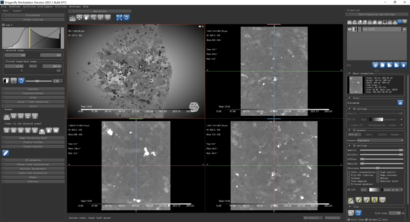Image resolution: width=410 pixels, height=222 pixels.
Task: Launch the blue Wizard Launcher icon
Action: (5, 153)
